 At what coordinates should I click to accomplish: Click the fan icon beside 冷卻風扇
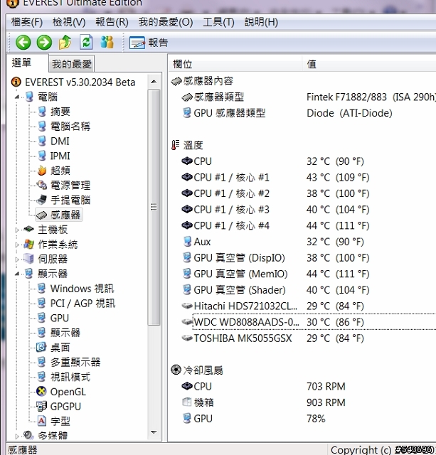pyautogui.click(x=176, y=370)
